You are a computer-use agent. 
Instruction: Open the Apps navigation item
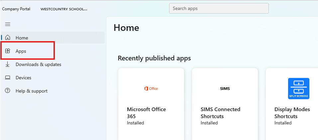point(21,51)
